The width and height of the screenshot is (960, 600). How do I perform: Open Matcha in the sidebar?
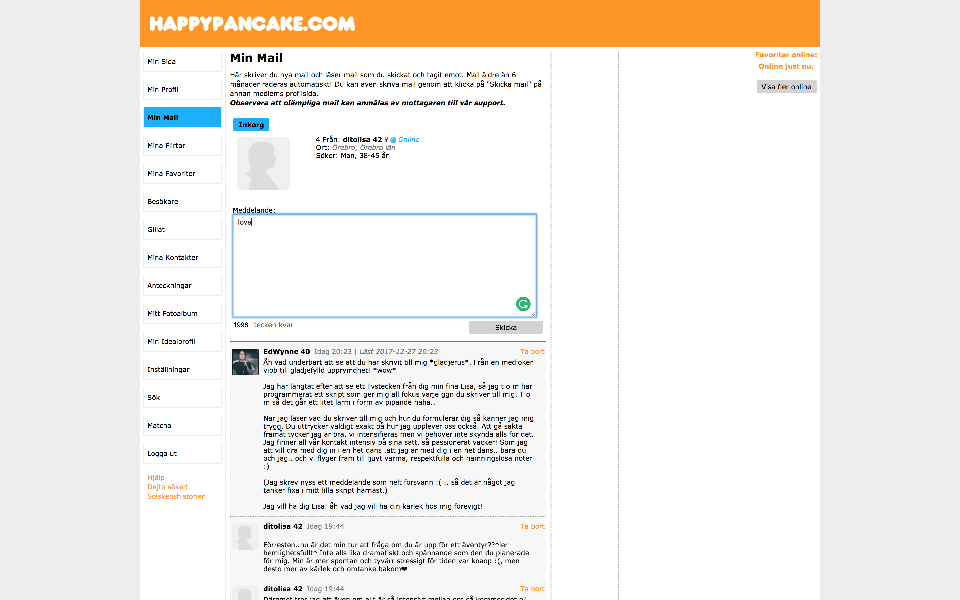point(182,425)
